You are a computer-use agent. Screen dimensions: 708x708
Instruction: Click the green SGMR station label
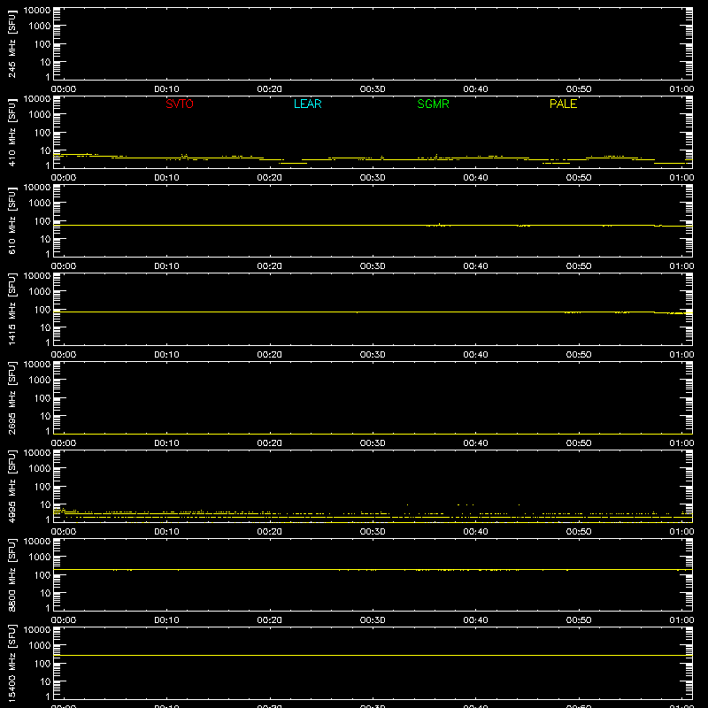433,104
